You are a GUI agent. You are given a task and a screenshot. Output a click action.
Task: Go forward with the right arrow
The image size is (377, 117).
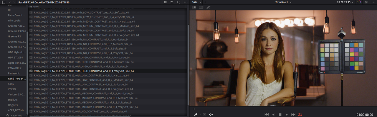[x=14, y=2]
